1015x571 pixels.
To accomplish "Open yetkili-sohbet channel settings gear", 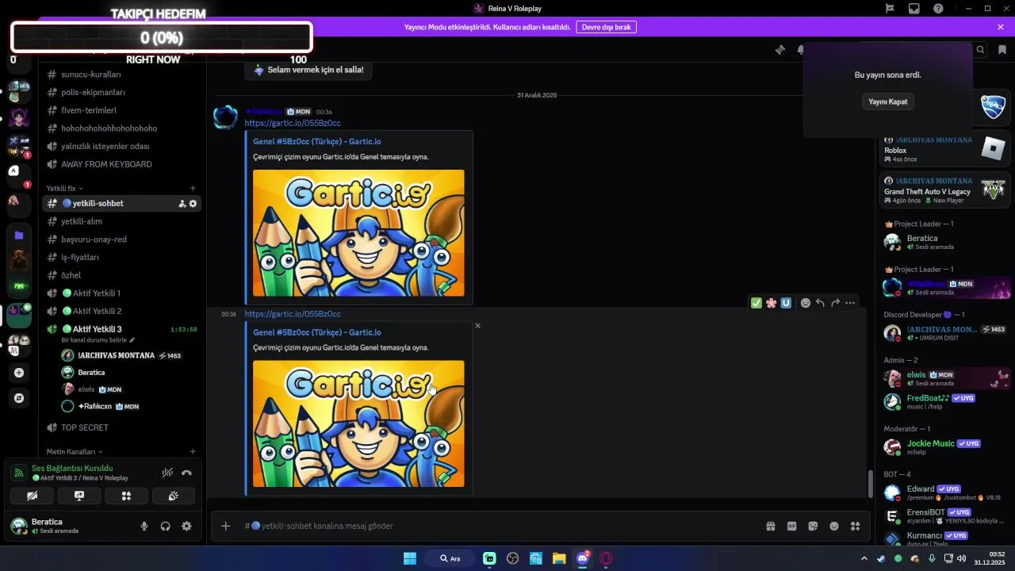I will coord(193,204).
